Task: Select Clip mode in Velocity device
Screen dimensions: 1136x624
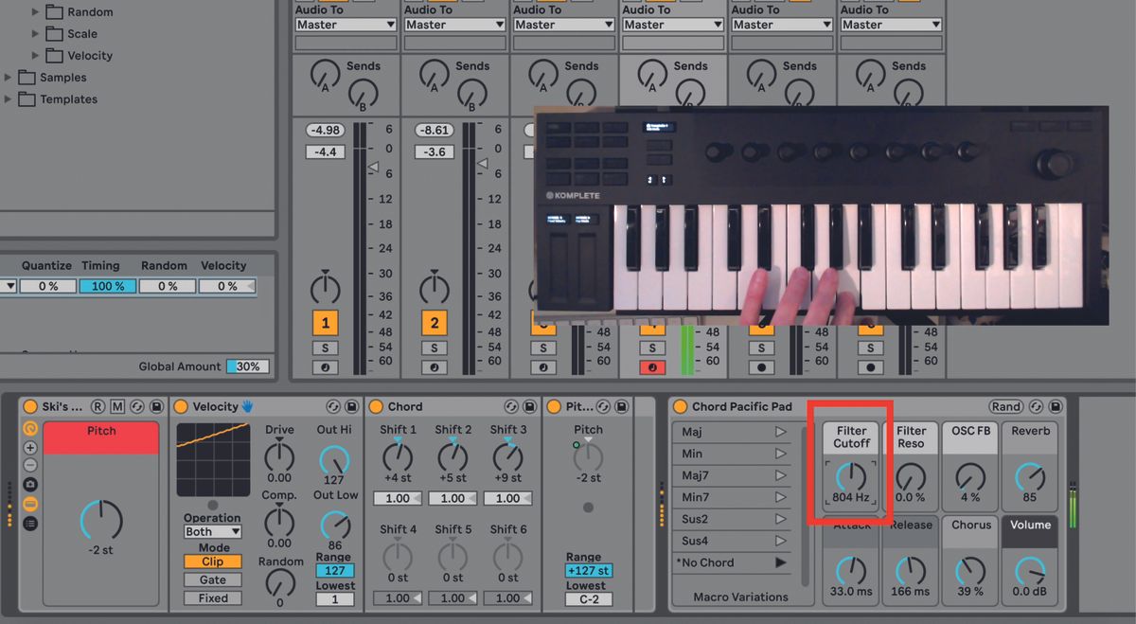Action: 212,562
